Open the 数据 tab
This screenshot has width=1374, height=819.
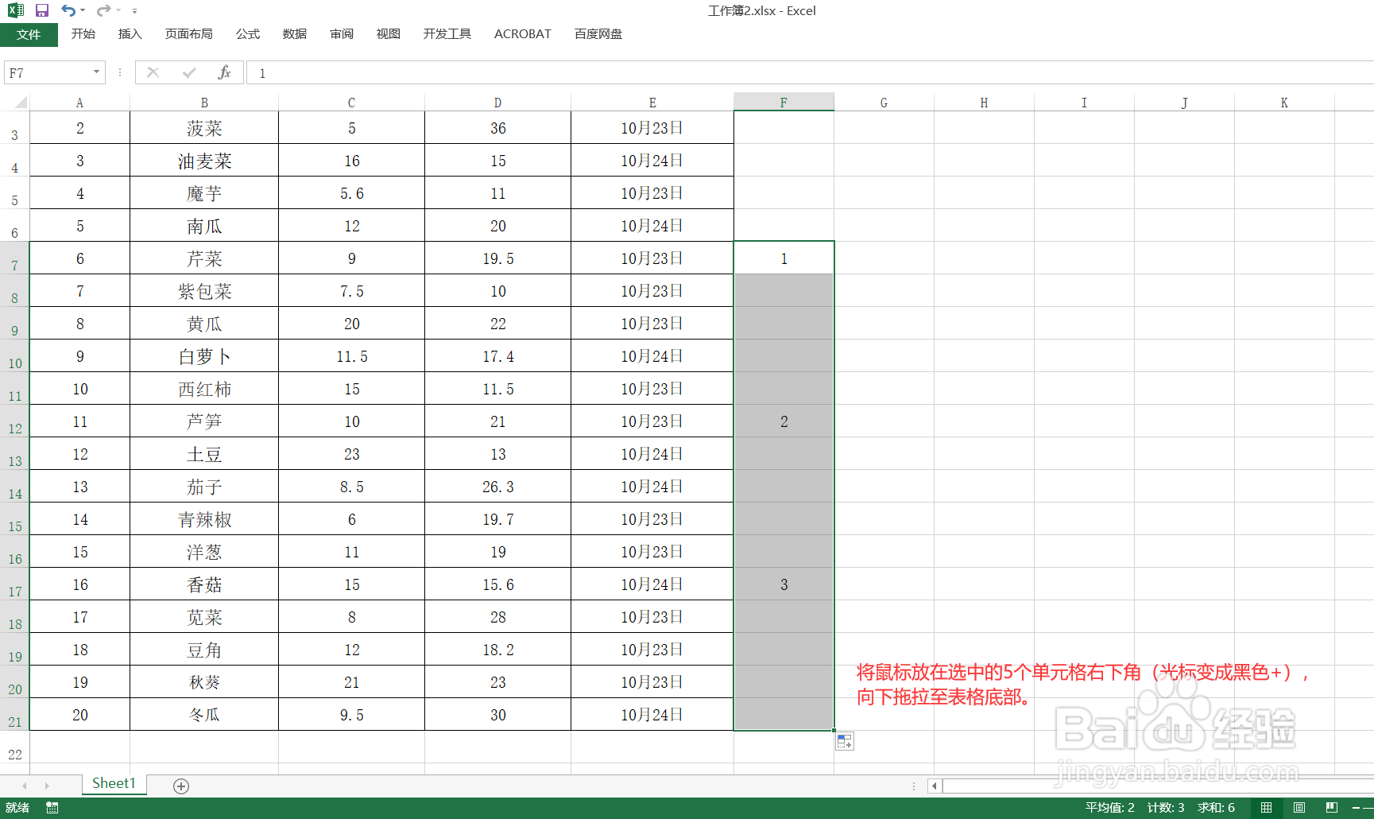[x=295, y=33]
